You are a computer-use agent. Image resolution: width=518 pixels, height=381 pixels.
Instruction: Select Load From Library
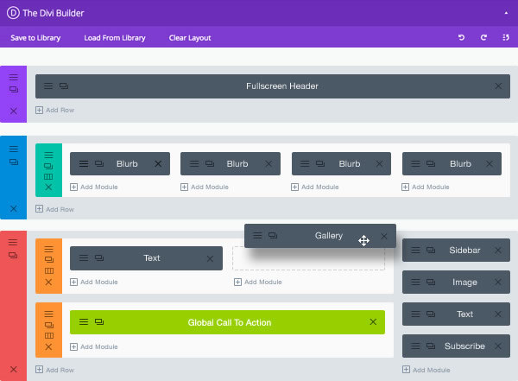pyautogui.click(x=115, y=38)
